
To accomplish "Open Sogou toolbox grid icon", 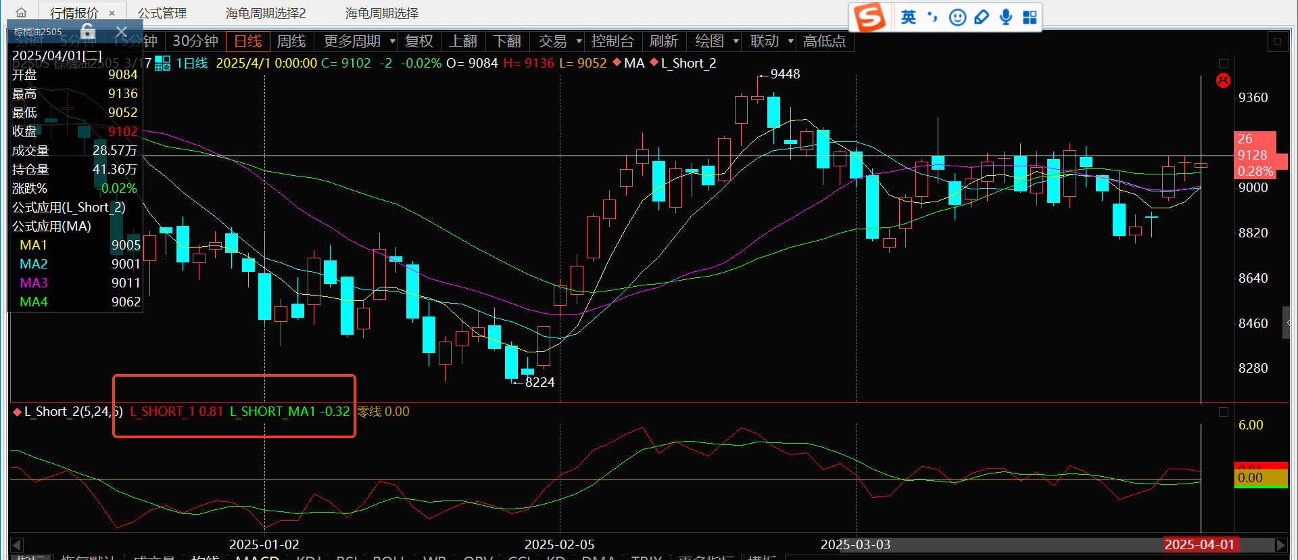I will [1030, 17].
